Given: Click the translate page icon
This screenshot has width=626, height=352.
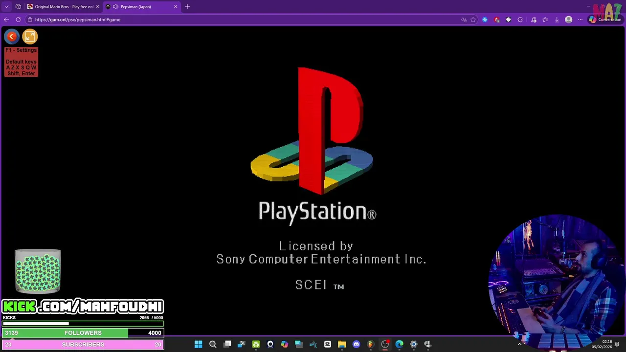Looking at the screenshot, I should 464,20.
